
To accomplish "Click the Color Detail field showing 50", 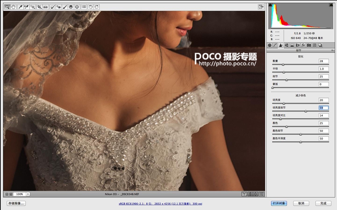I will pos(324,131).
